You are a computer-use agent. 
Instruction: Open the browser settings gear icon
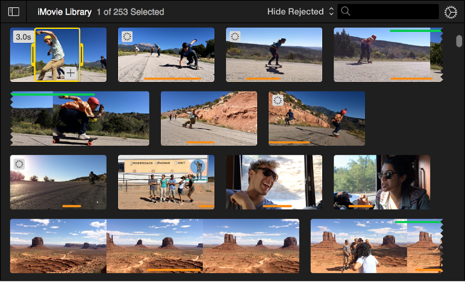click(x=451, y=13)
